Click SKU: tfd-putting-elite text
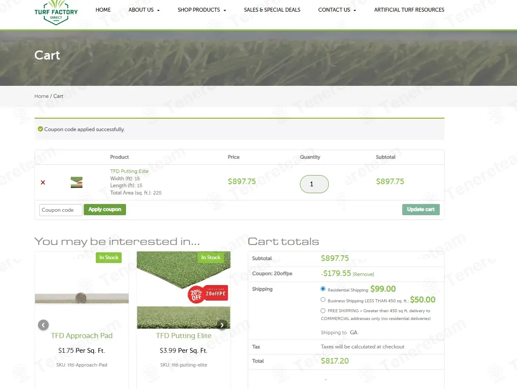This screenshot has height=389, width=517. pyautogui.click(x=184, y=365)
